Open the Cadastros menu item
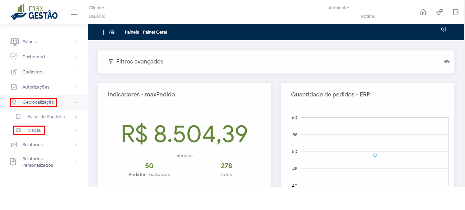This screenshot has height=210, width=465. tap(33, 72)
